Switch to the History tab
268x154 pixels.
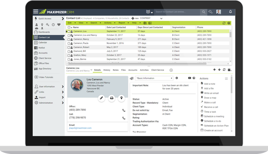click(107, 70)
